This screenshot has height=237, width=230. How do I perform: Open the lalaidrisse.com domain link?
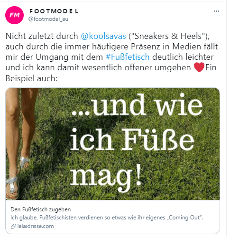pos(36,226)
